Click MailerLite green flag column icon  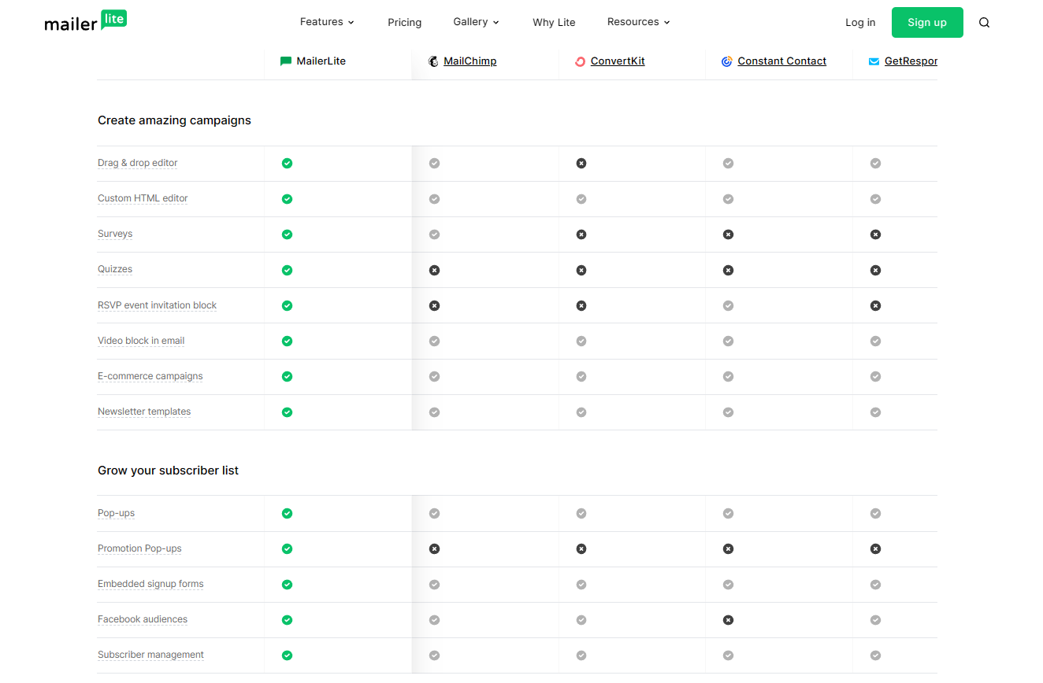tap(286, 61)
